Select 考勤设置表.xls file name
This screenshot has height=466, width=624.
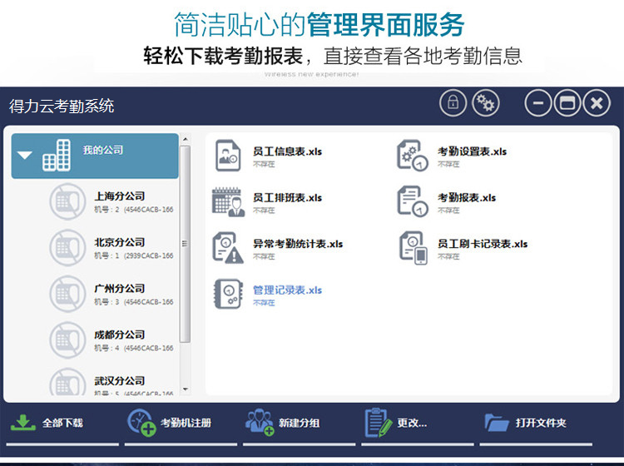click(472, 151)
